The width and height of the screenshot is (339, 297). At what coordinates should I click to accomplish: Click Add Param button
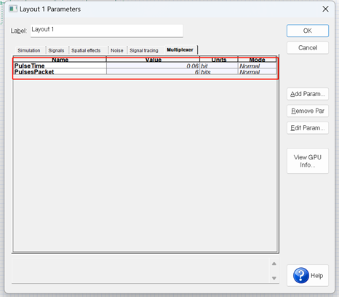tap(308, 94)
